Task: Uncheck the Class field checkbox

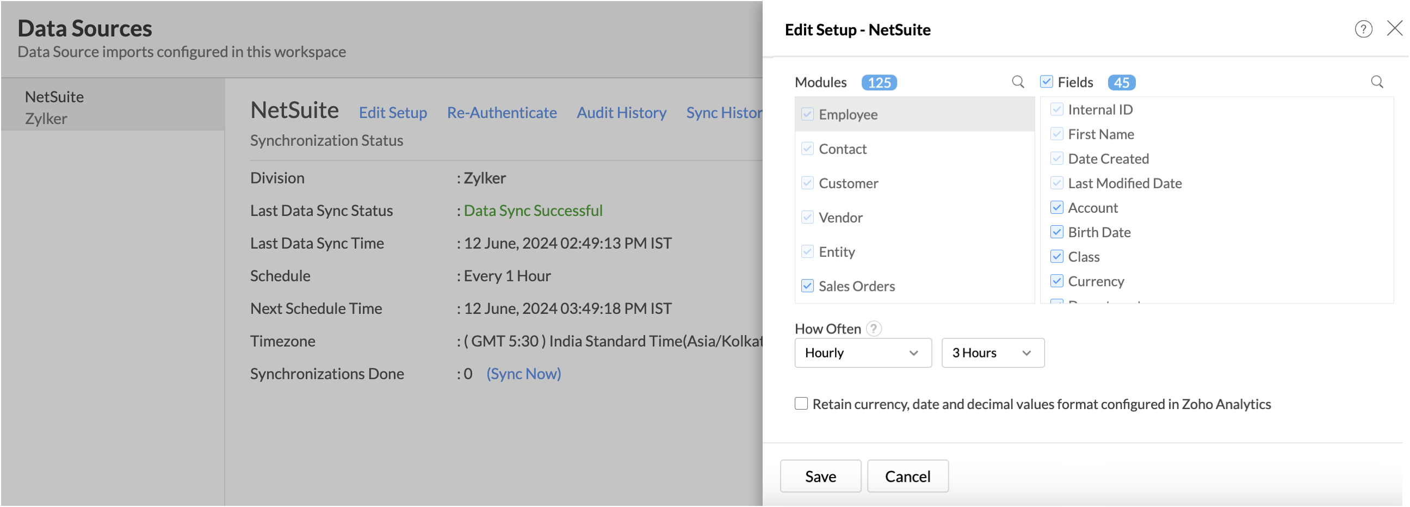Action: (x=1056, y=257)
